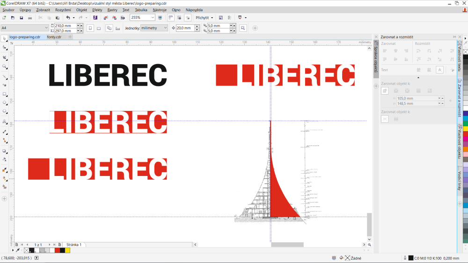Select the Shape edit tool
This screenshot has width=468, height=263.
click(x=5, y=48)
